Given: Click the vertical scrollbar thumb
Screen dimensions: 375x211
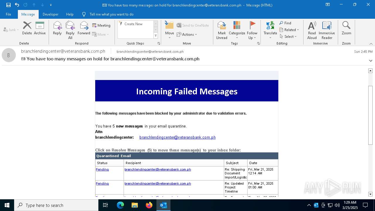Looking at the screenshot, I should pos(370,115).
